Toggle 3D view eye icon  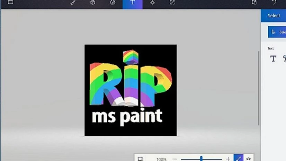[248, 159]
